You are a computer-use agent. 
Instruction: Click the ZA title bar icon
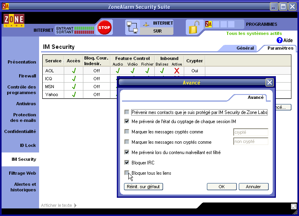(x=5, y=6)
